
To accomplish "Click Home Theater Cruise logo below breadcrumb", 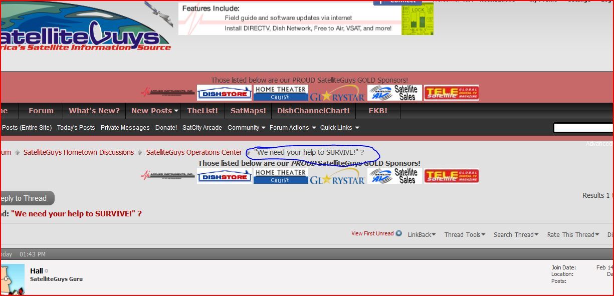I will tap(281, 176).
